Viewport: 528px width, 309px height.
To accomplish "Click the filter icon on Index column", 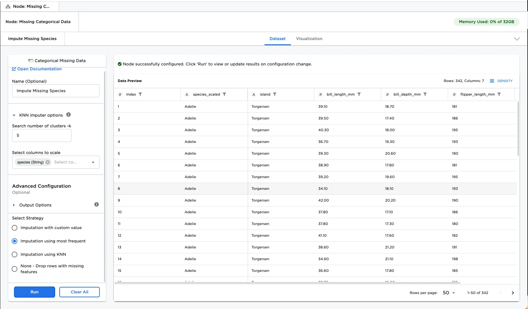I will point(140,94).
